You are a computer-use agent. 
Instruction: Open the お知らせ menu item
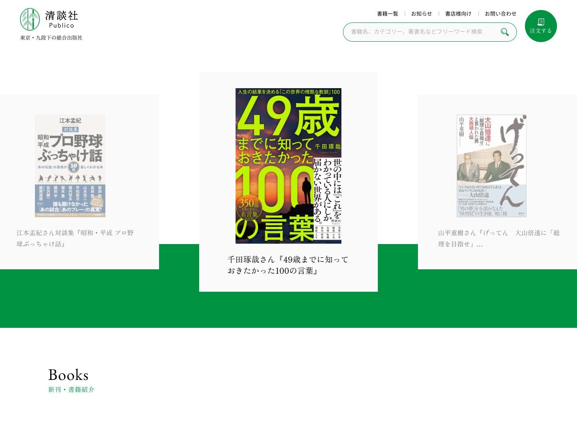(422, 14)
